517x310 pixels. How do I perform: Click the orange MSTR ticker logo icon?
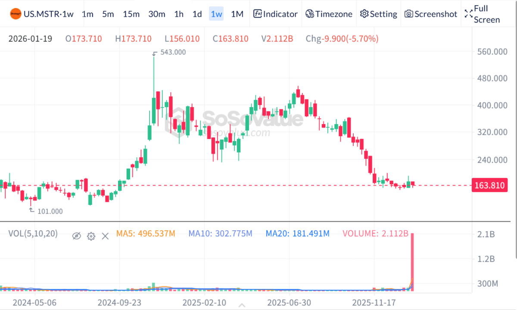pos(15,14)
